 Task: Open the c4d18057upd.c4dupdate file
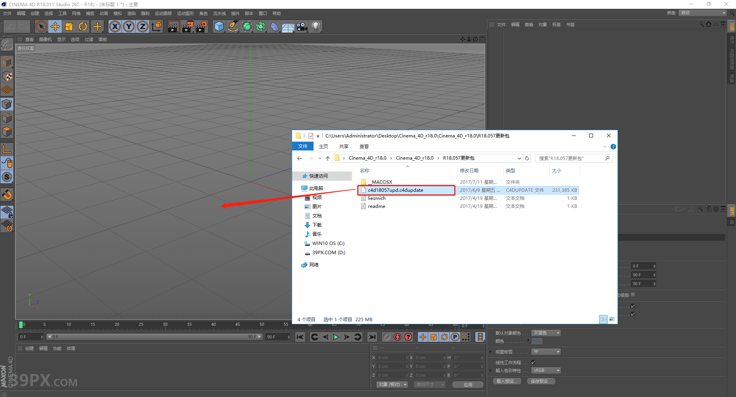[x=395, y=190]
